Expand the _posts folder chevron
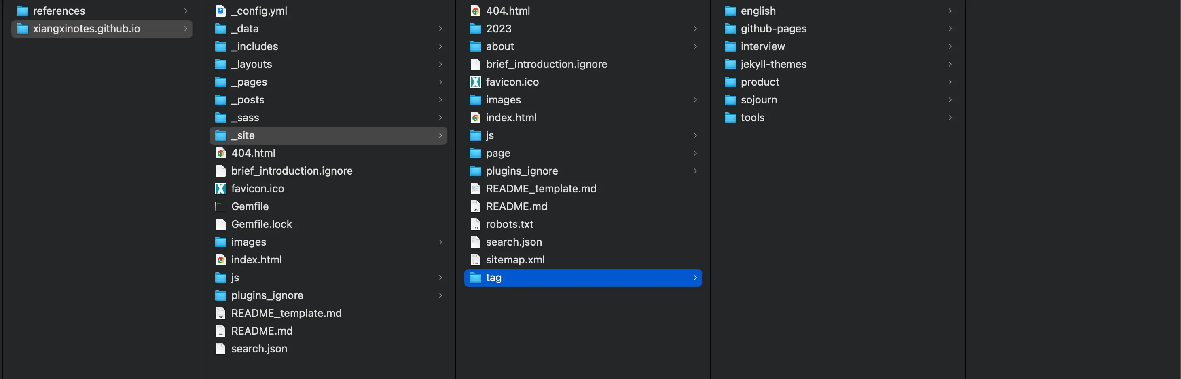Screen dimensions: 1181x379 (x=440, y=100)
